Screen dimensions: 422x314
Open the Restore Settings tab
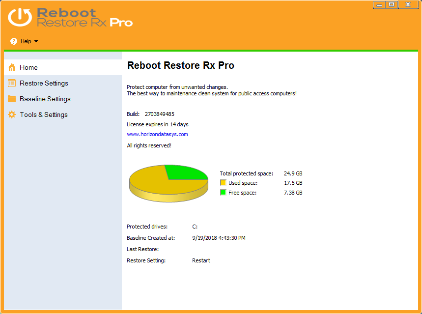[63, 83]
